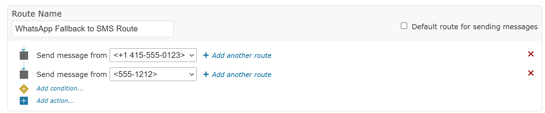Screen dimensions: 545x113
Task: Select the first gray action step square
Action: click(24, 55)
